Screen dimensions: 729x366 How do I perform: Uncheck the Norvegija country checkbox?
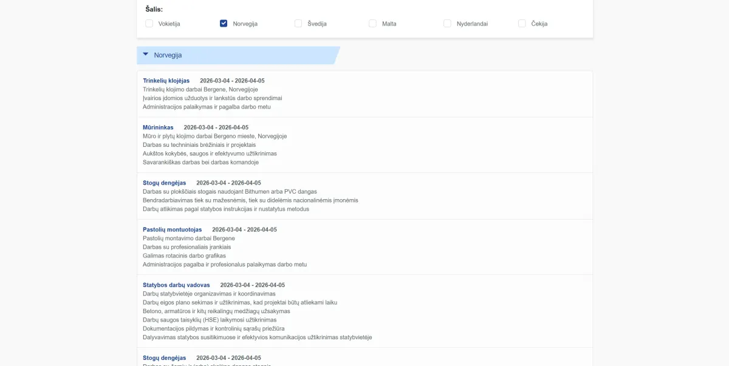click(224, 24)
